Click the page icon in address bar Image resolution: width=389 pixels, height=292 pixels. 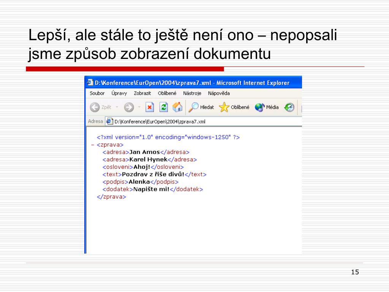point(109,121)
